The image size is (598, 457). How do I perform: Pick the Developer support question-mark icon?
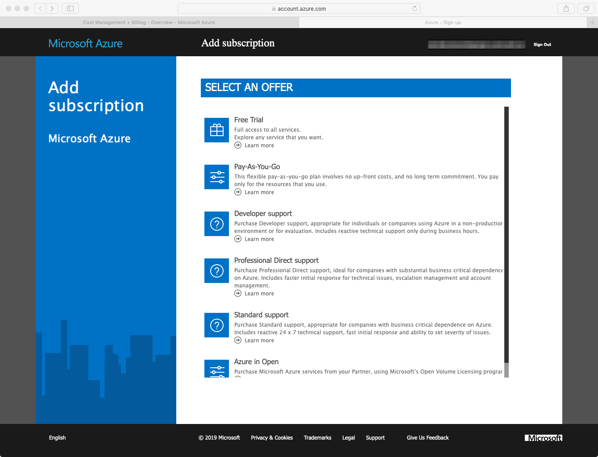click(216, 224)
